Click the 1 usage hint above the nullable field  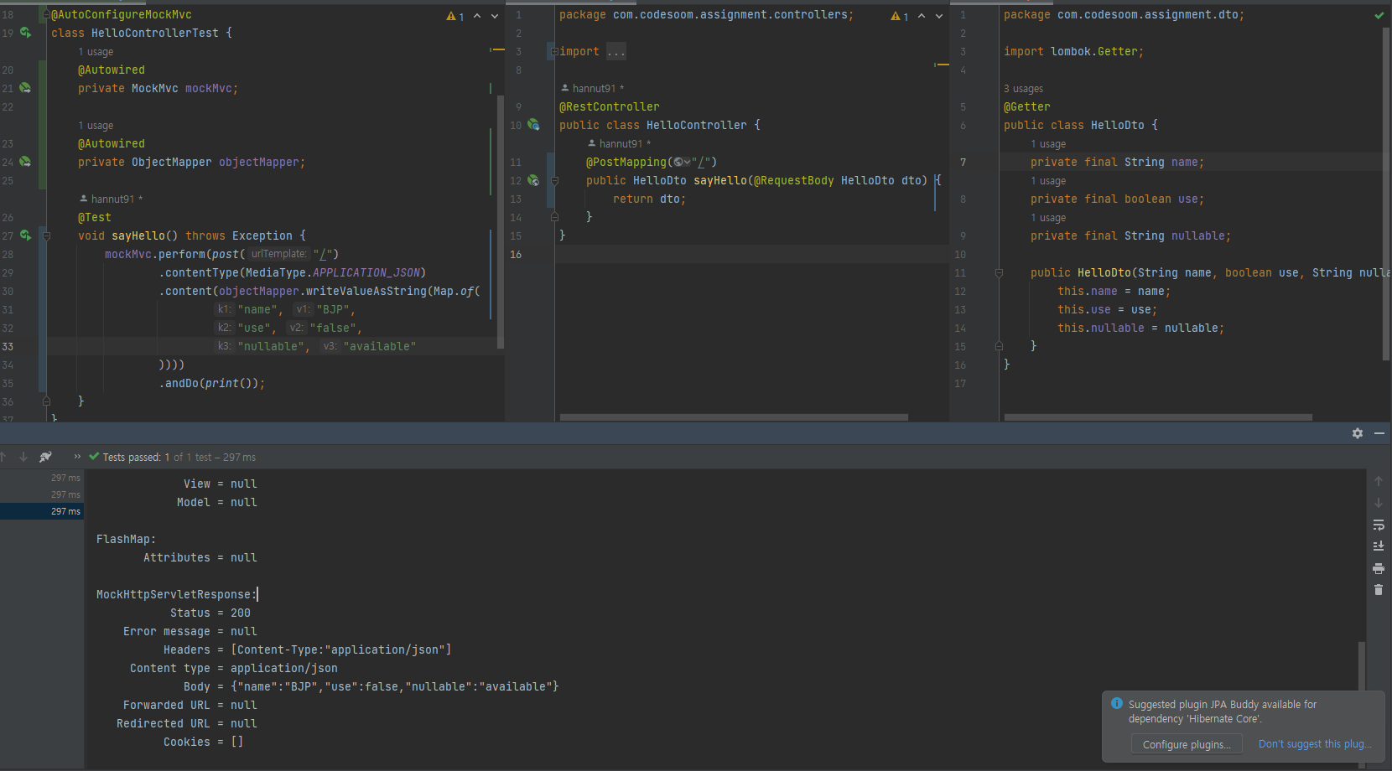point(1048,218)
